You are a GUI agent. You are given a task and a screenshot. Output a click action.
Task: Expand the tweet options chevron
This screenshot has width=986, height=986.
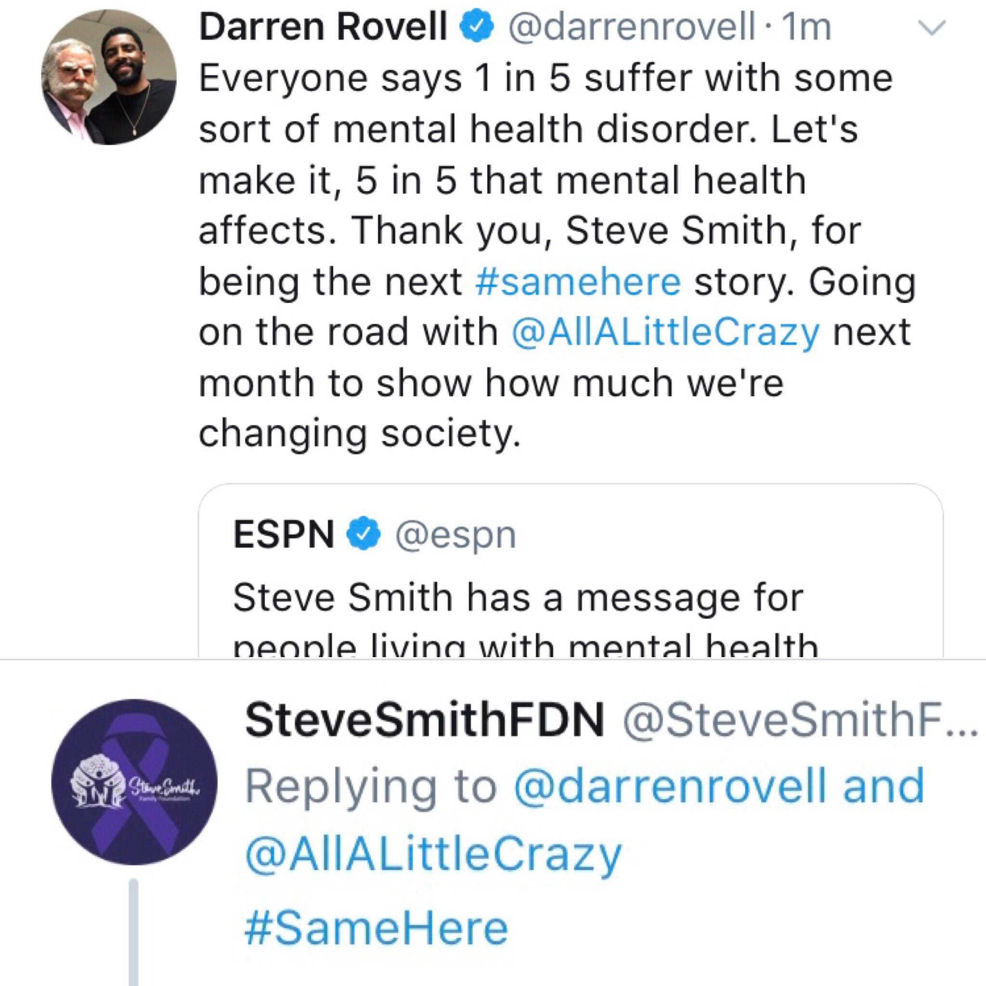point(933,27)
